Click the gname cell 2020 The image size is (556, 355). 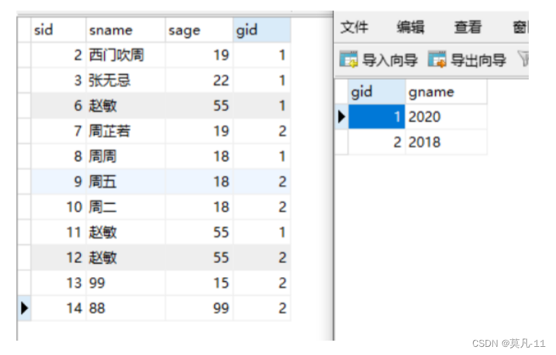[x=446, y=117]
